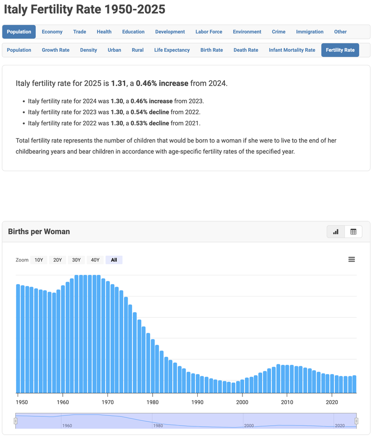Go to the Urban sub-tab
This screenshot has height=441, width=377.
115,50
